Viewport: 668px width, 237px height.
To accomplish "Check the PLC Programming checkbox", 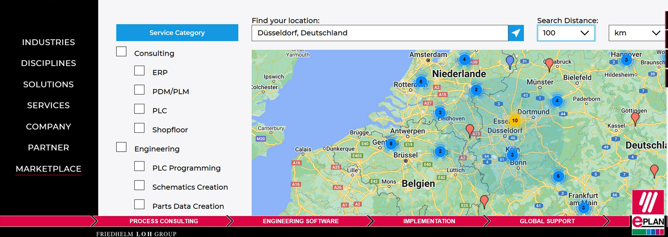I will pos(139,166).
